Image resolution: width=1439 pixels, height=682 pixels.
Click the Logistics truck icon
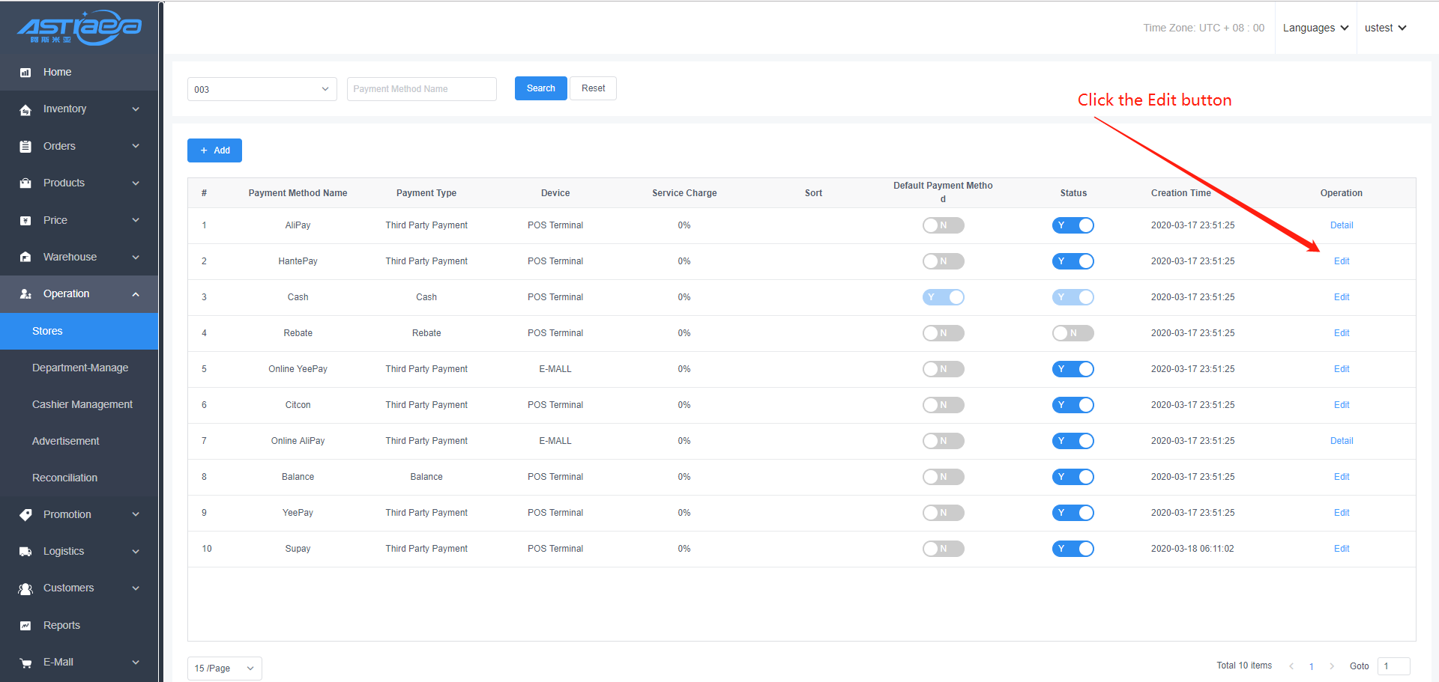tap(25, 552)
